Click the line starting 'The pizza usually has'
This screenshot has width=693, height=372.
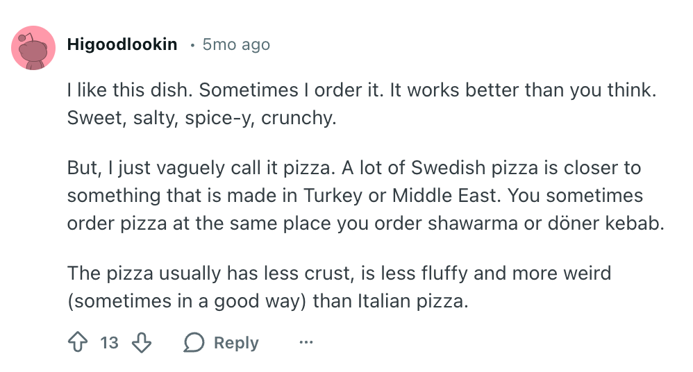[339, 273]
